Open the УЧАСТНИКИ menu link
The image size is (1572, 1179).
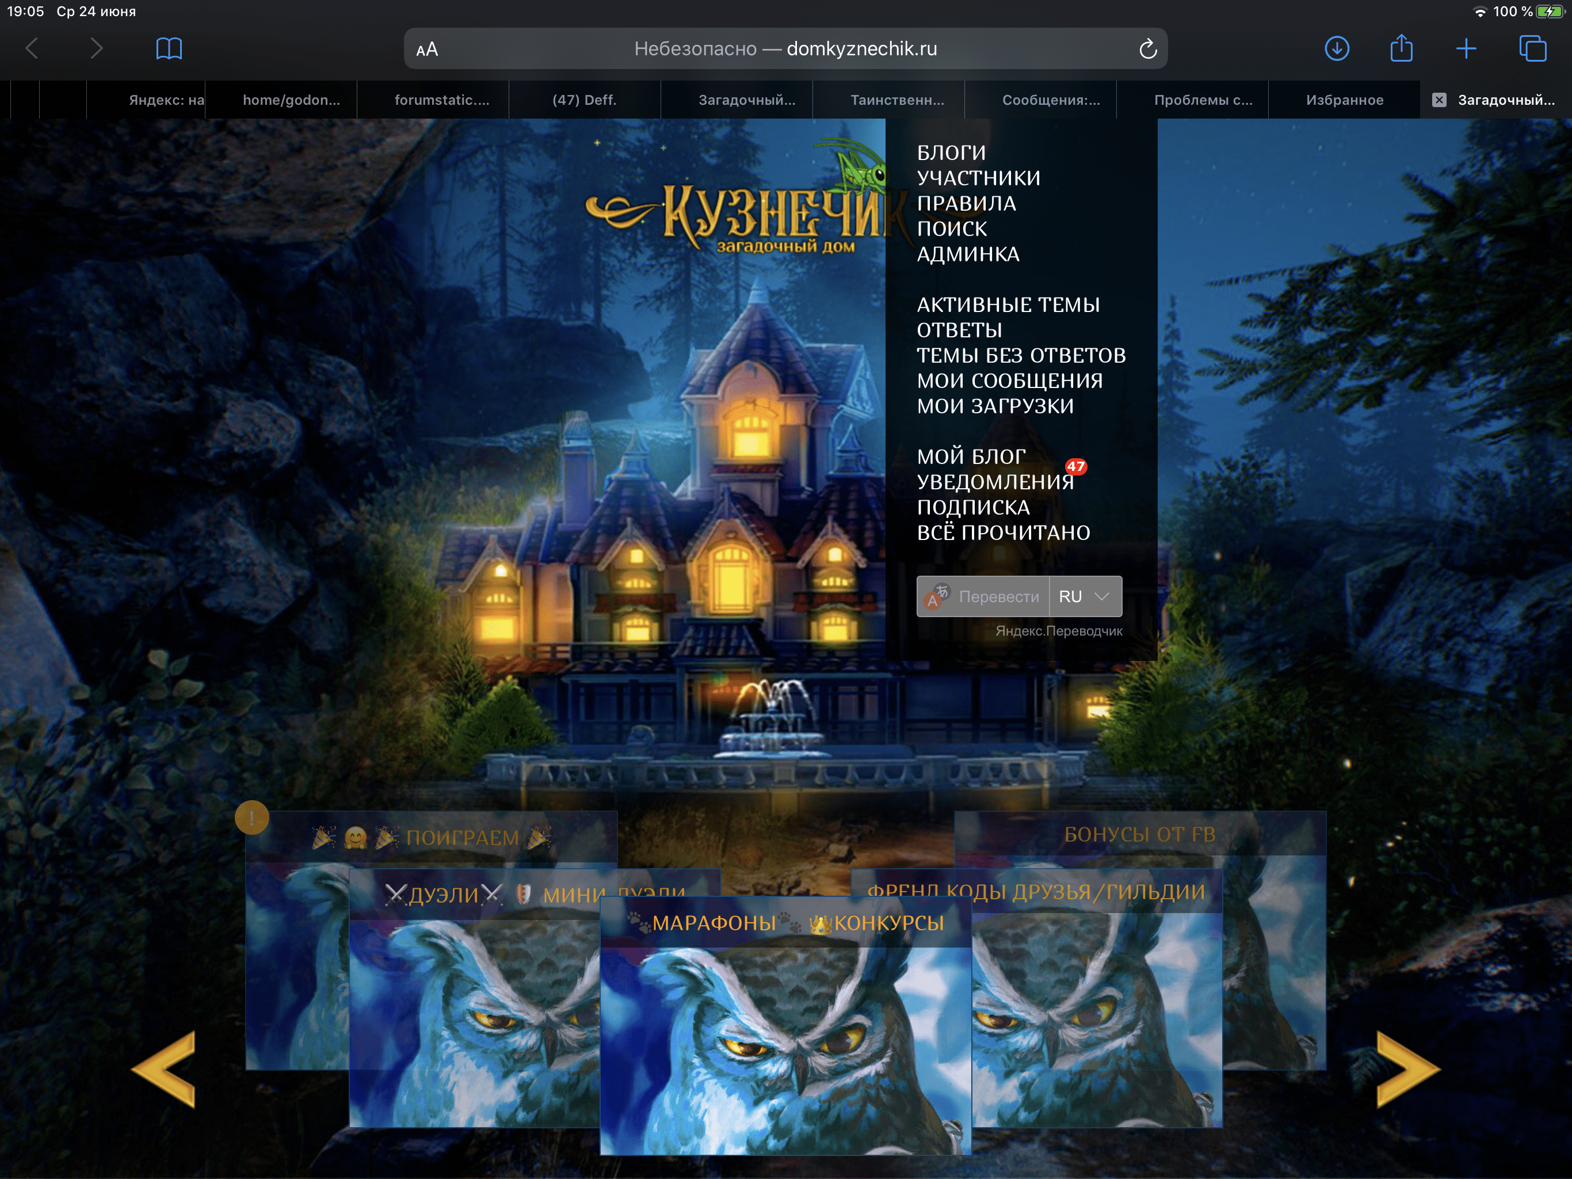pyautogui.click(x=978, y=178)
